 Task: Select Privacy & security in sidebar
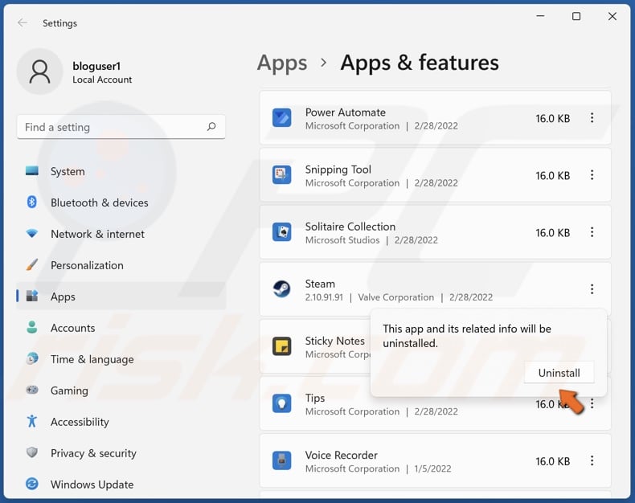click(93, 453)
